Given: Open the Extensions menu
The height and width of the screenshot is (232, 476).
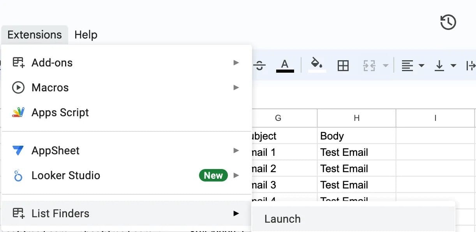Looking at the screenshot, I should (35, 35).
